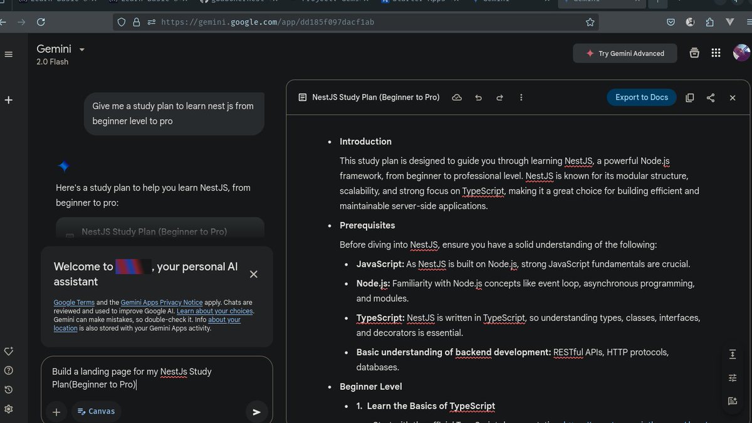
Task: Open the browser extensions puzzle icon
Action: (x=709, y=22)
